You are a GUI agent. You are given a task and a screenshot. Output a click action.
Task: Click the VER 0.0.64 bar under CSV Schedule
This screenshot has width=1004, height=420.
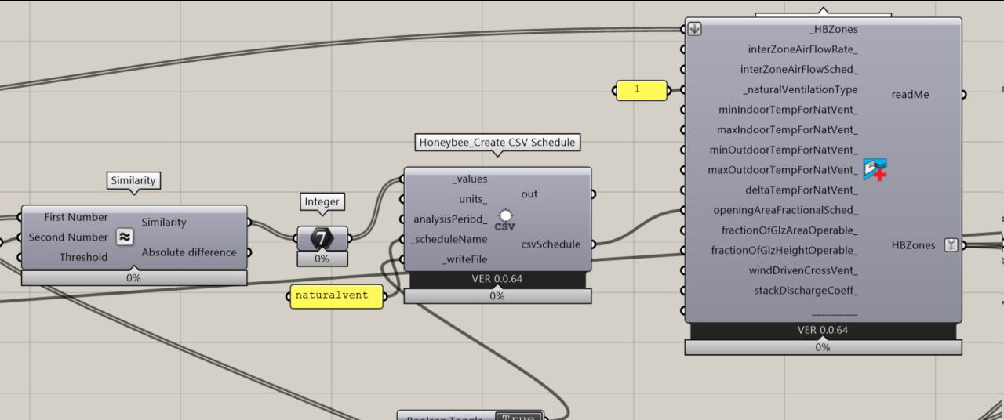(497, 279)
